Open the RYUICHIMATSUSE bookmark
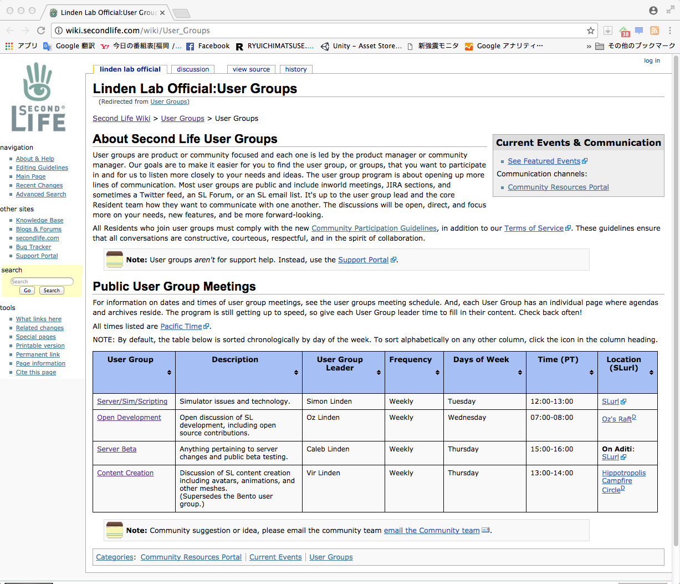680x584 pixels. [274, 46]
